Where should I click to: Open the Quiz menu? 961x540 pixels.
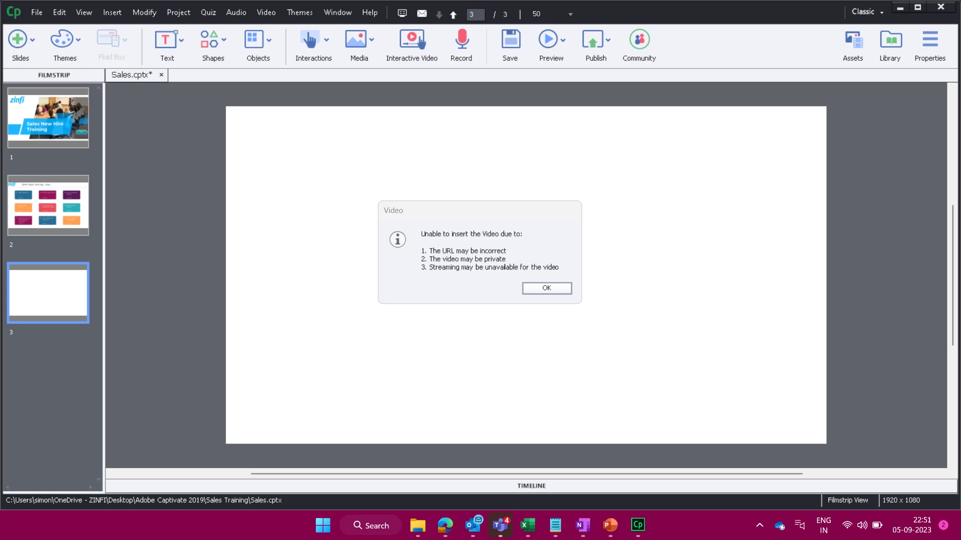(208, 12)
